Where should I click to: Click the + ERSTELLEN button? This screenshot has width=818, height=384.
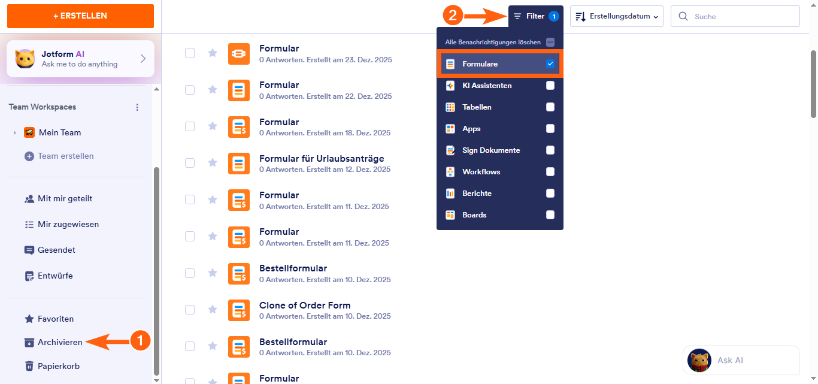(x=80, y=16)
